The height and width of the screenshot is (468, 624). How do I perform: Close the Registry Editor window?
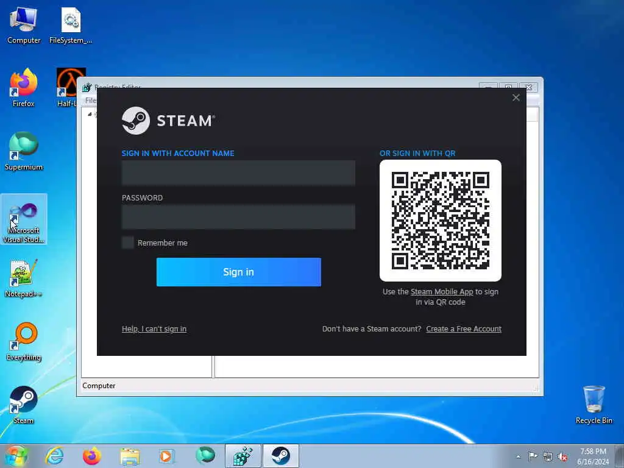point(528,87)
